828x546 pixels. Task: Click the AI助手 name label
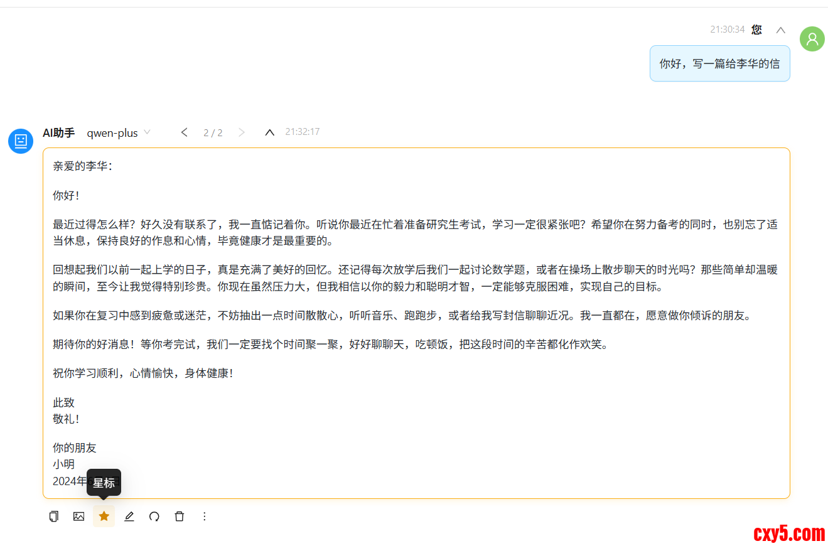59,132
